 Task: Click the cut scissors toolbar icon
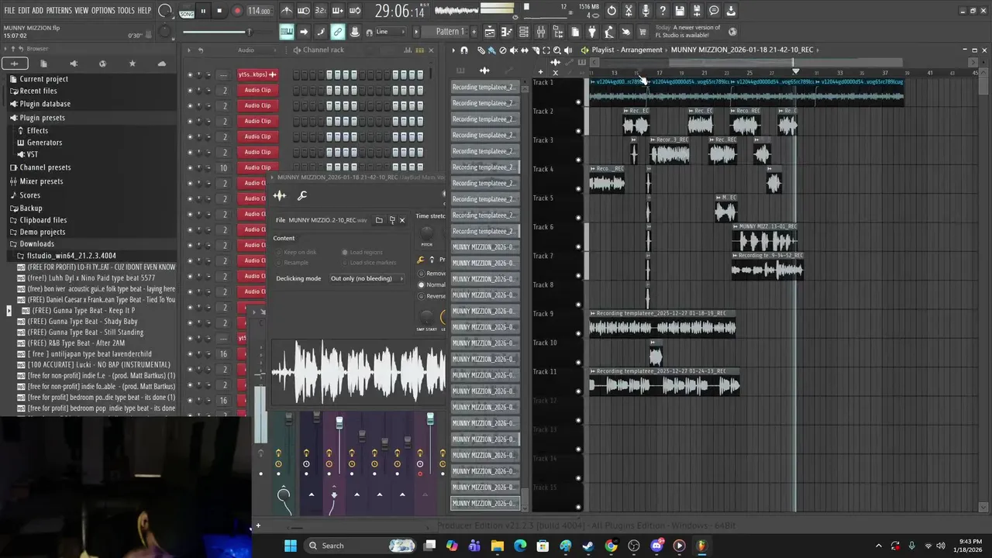(x=629, y=11)
